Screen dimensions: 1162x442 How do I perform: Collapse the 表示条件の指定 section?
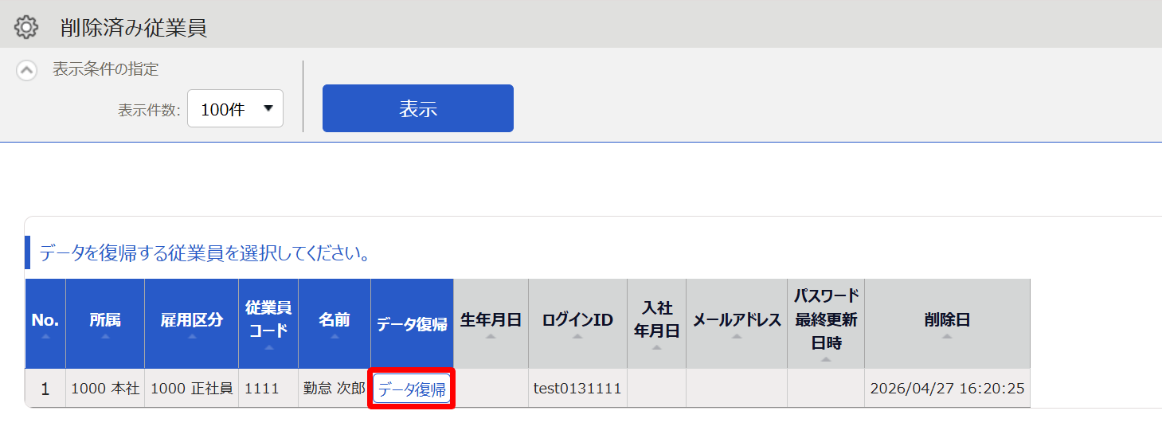(26, 70)
